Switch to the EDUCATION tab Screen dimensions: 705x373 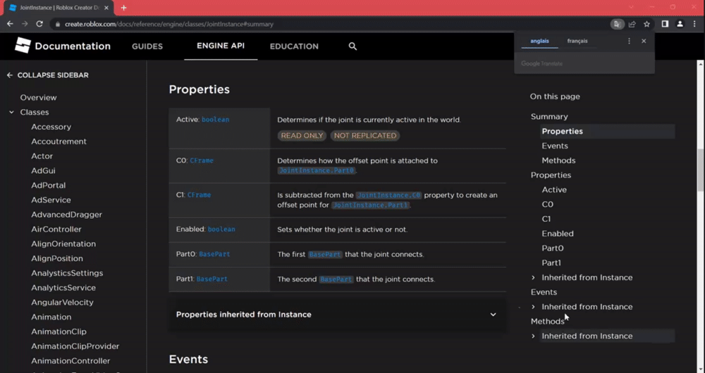(294, 46)
